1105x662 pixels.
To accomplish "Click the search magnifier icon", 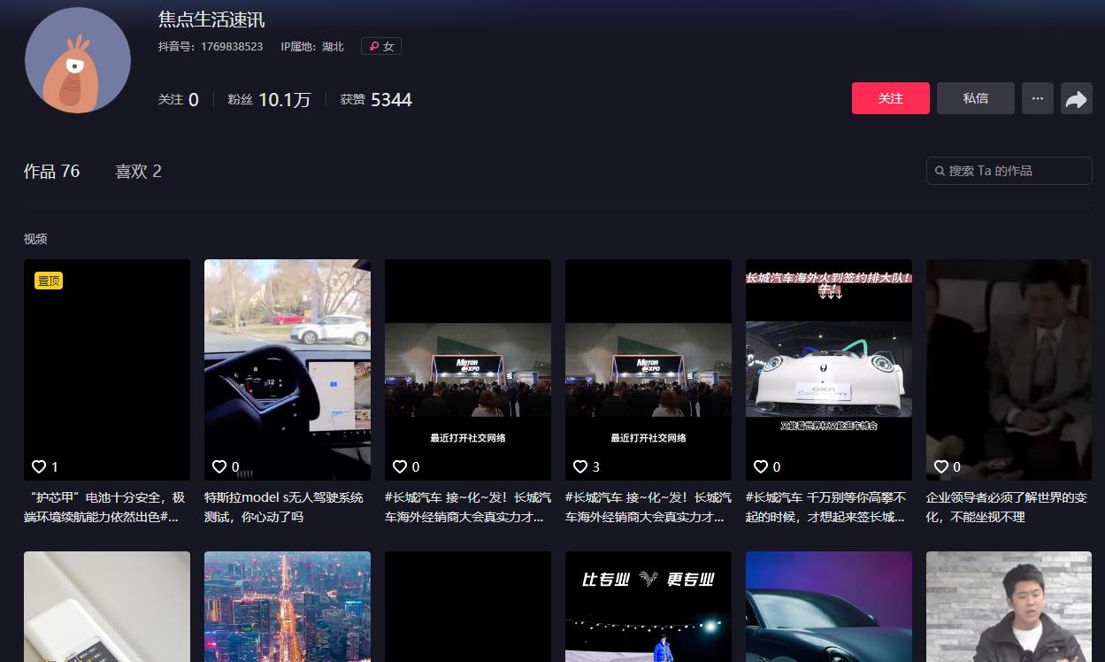I will pyautogui.click(x=940, y=171).
